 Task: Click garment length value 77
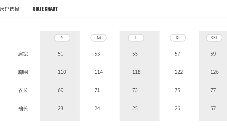point(213,90)
